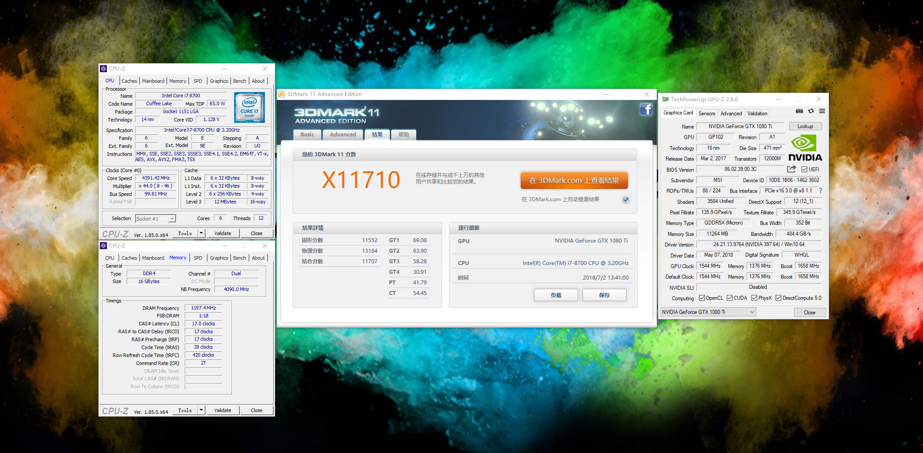Click the NVIDIA SLI Disabled field
923x453 pixels.
click(x=758, y=287)
